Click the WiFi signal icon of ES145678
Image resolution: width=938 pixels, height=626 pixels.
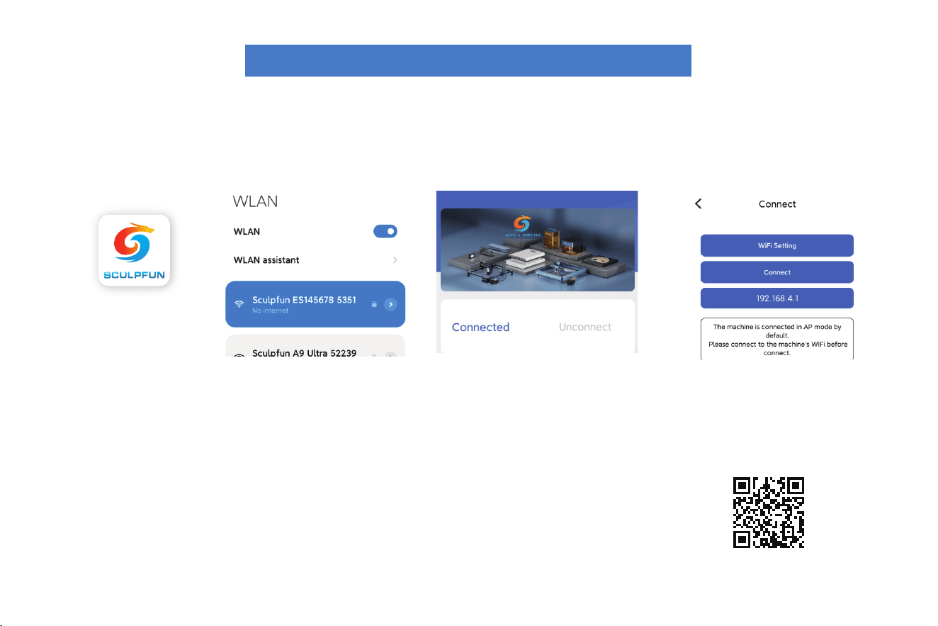click(239, 304)
